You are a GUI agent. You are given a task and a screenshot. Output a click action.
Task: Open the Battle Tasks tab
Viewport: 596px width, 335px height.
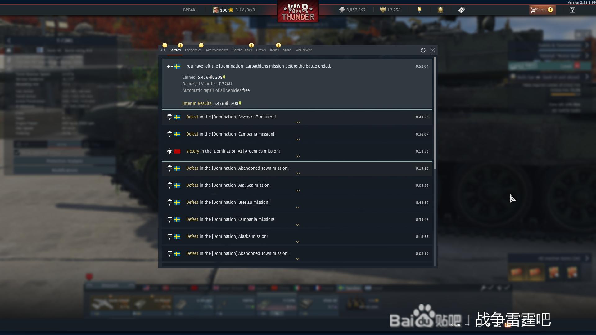(242, 50)
